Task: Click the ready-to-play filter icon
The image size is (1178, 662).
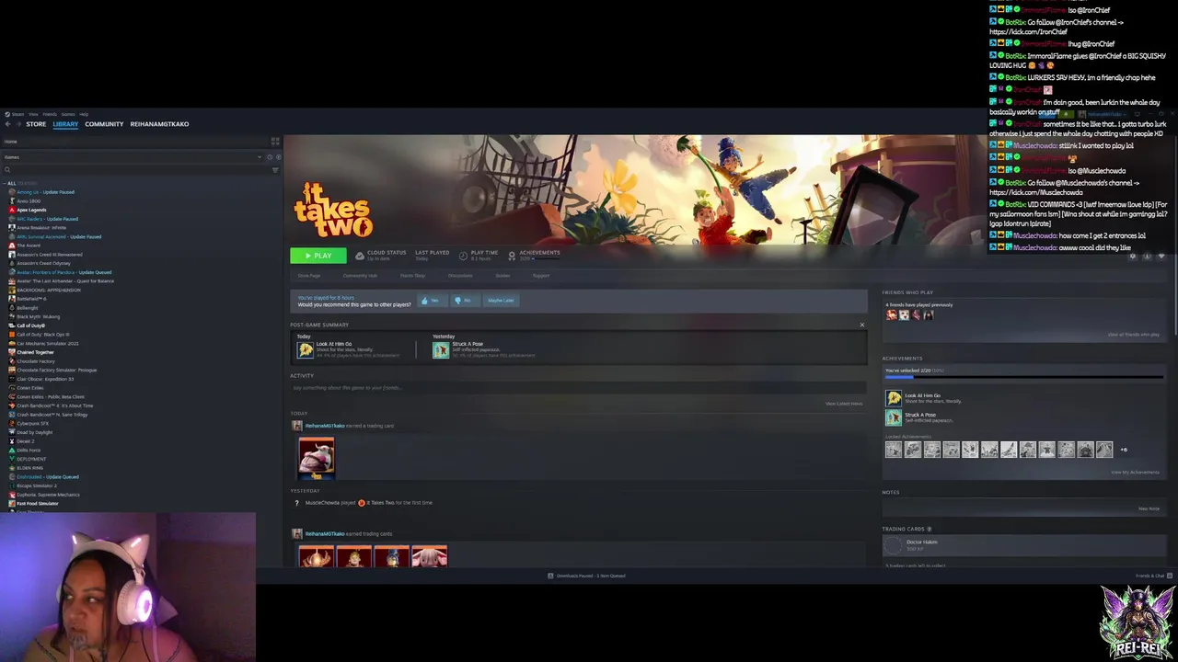Action: (278, 157)
